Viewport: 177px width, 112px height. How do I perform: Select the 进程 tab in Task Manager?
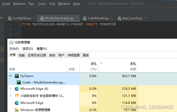(x=12, y=55)
